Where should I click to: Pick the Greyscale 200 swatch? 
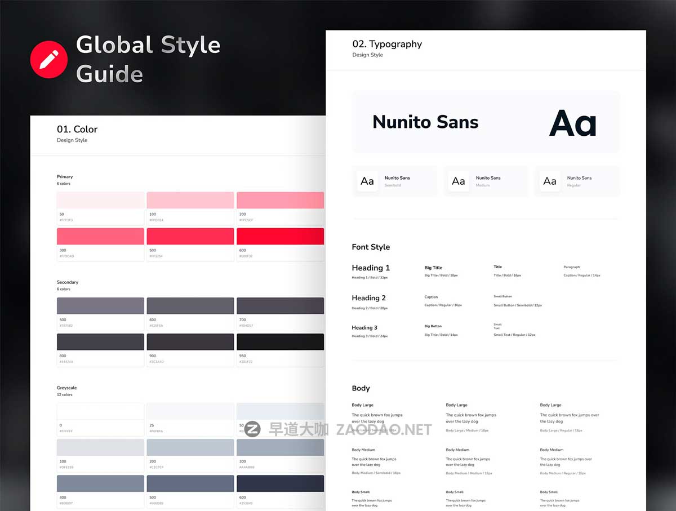tap(190, 447)
